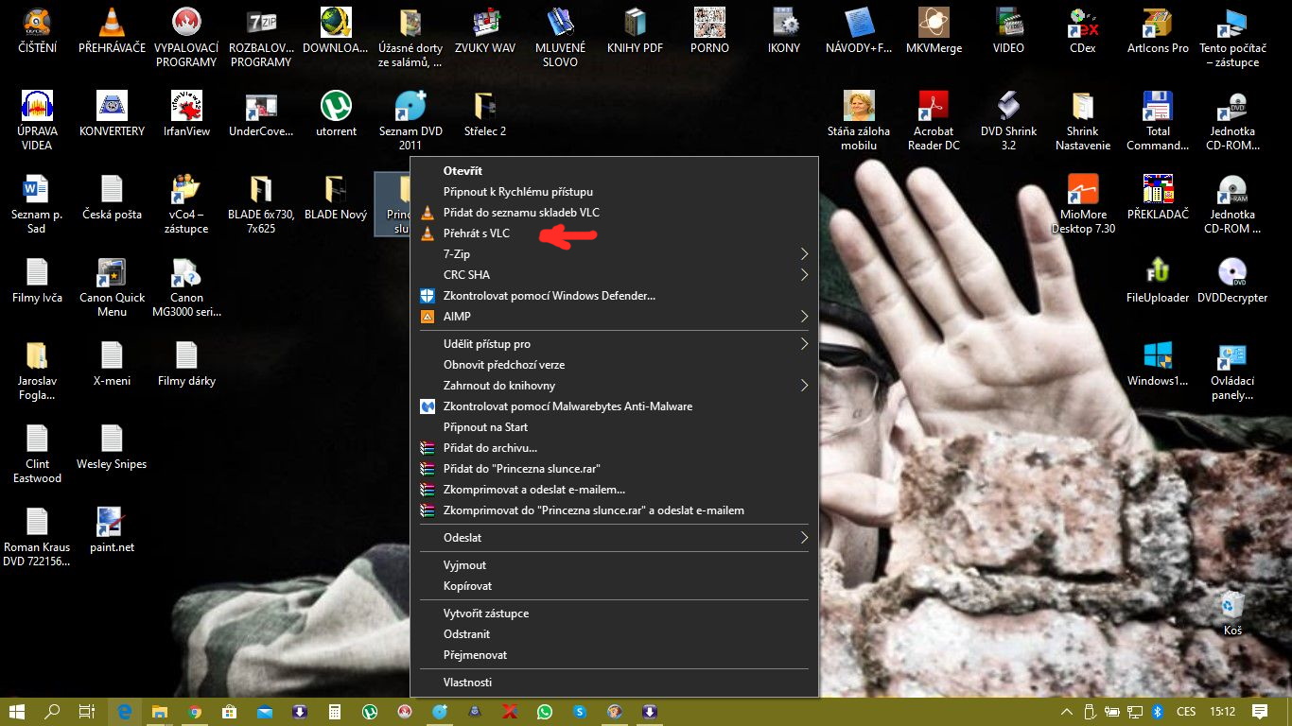This screenshot has width=1292, height=726.
Task: Open the Odeslat submenu
Action: click(614, 538)
